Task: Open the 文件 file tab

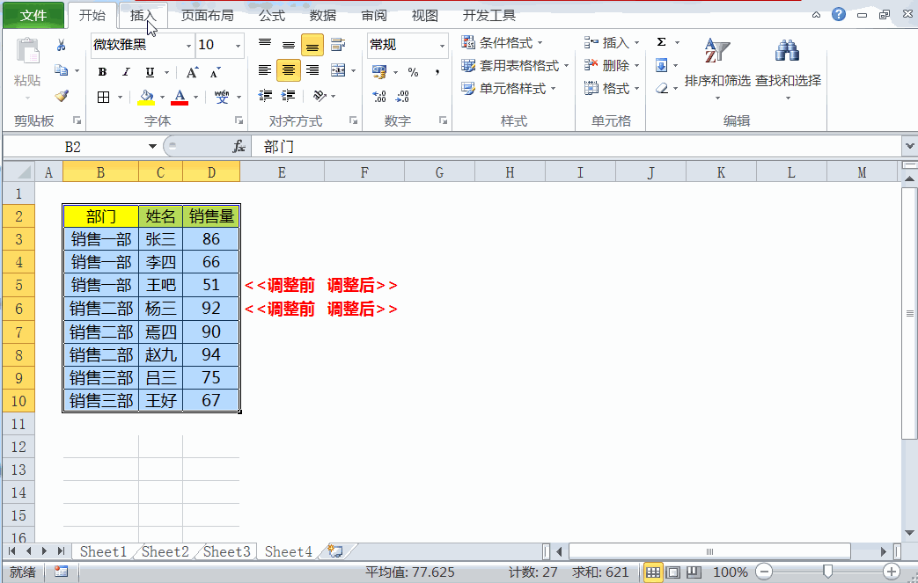Action: point(33,15)
